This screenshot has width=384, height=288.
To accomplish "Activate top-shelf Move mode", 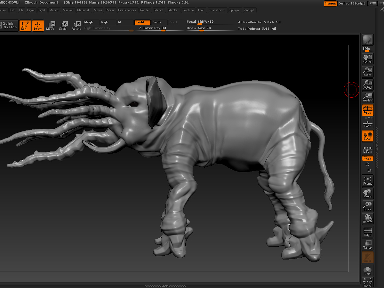I will click(x=50, y=26).
